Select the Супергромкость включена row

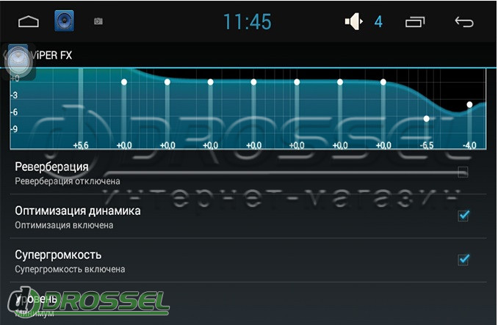[x=248, y=260]
